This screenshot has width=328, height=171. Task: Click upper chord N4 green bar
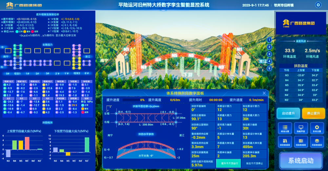[x=14, y=145]
